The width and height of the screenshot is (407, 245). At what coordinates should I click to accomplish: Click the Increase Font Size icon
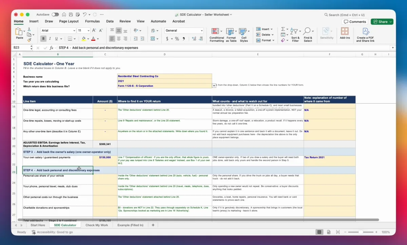tap(94, 30)
